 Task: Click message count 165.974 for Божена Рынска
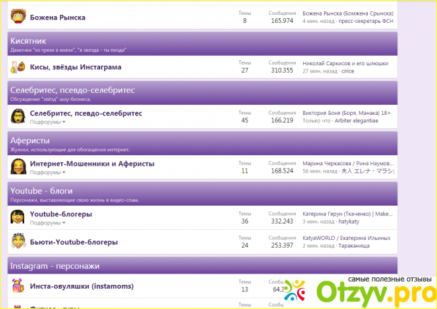[x=282, y=21]
